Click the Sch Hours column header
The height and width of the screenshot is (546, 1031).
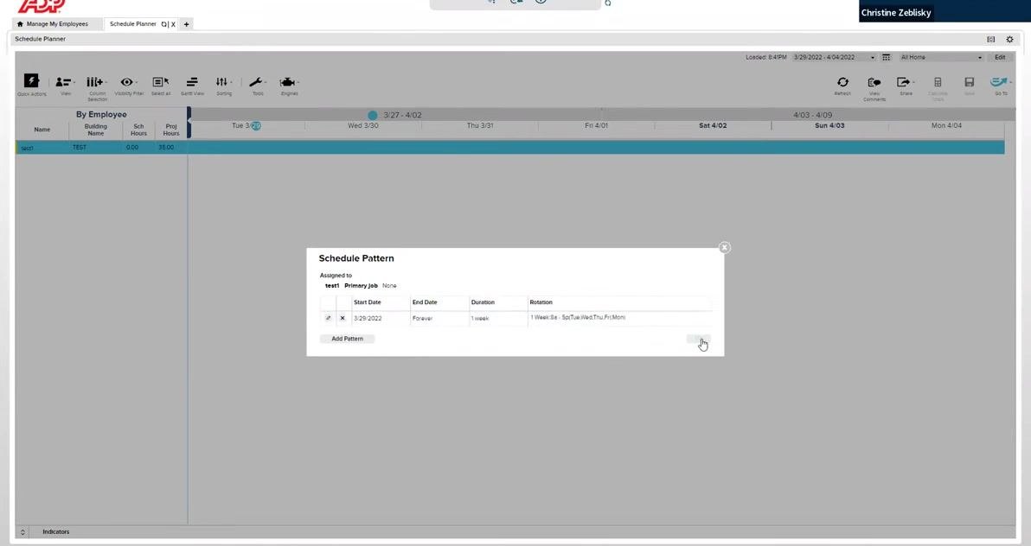(x=138, y=130)
